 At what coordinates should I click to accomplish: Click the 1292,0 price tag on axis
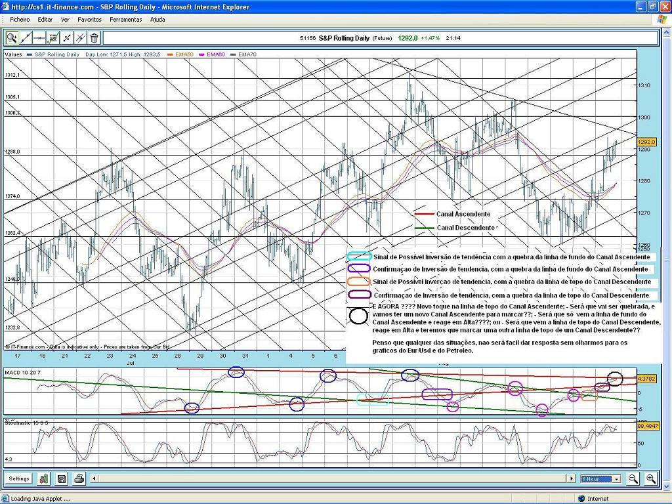click(x=646, y=142)
